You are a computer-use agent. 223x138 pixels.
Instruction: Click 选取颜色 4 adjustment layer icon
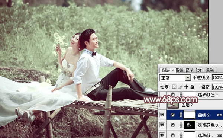click(x=173, y=94)
